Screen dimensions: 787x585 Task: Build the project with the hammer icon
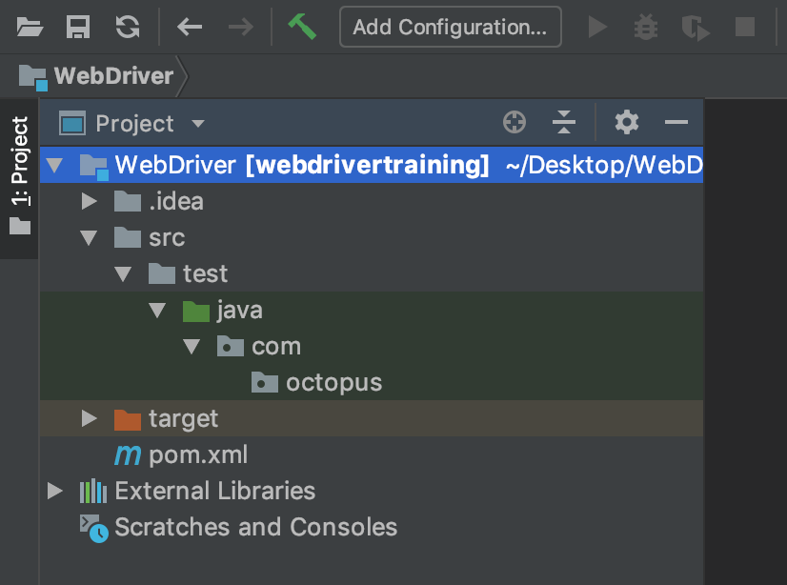coord(301,27)
